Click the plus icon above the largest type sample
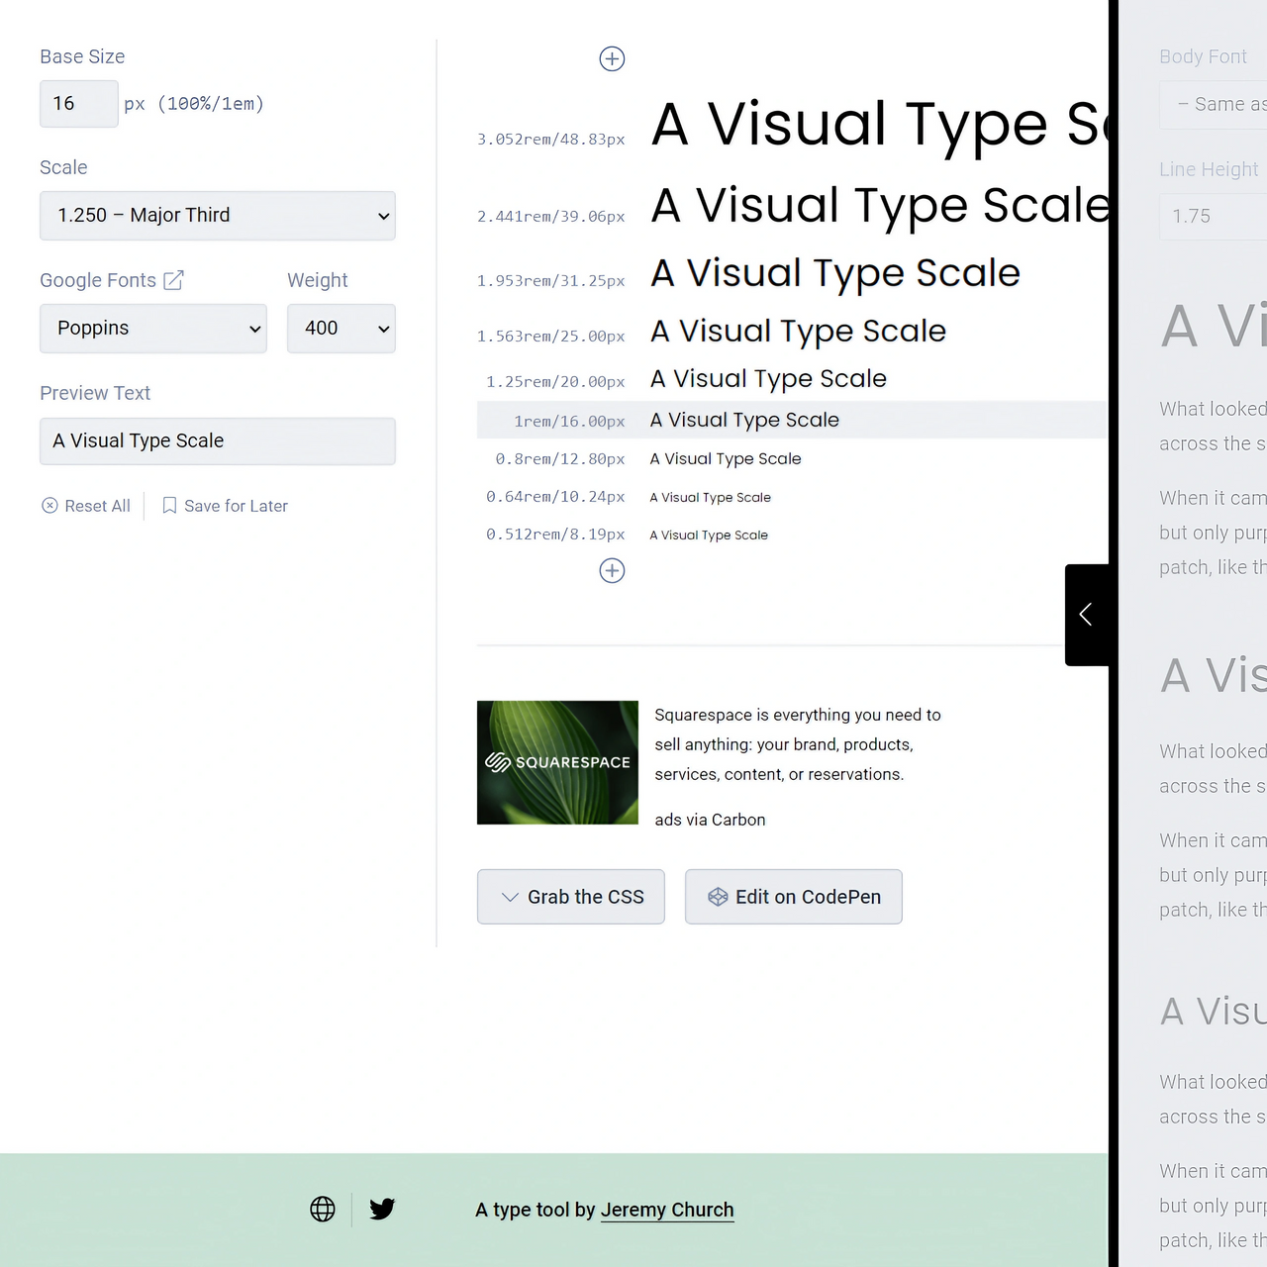 coord(612,58)
